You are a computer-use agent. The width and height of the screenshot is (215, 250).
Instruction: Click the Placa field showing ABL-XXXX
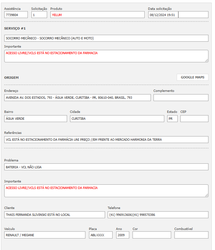(100, 235)
